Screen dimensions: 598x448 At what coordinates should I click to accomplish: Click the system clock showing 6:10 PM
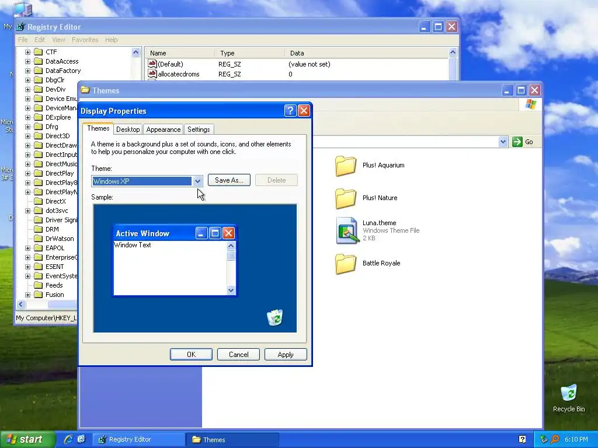point(576,439)
